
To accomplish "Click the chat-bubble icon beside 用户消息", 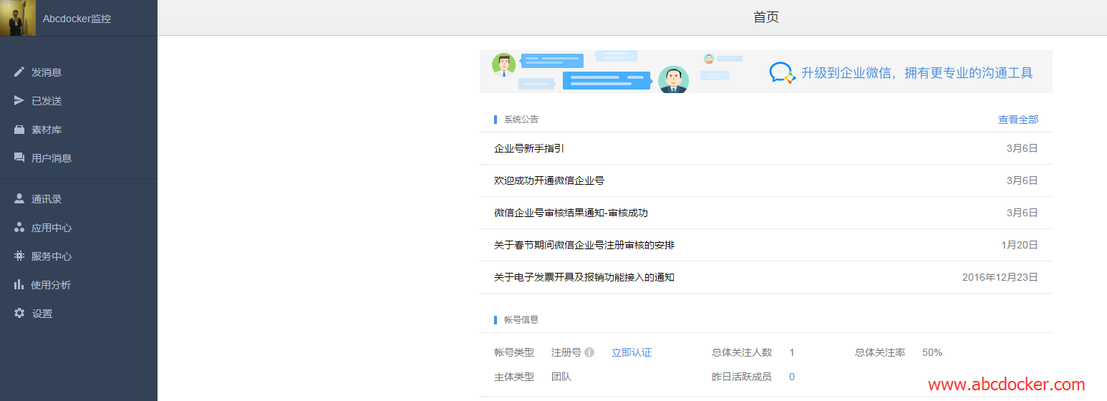I will pos(19,158).
